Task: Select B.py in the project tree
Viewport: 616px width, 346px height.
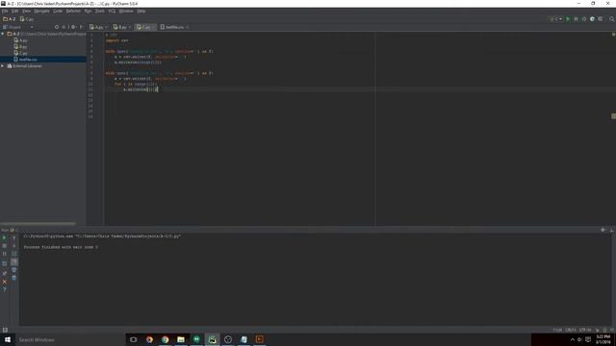Action: [21, 47]
